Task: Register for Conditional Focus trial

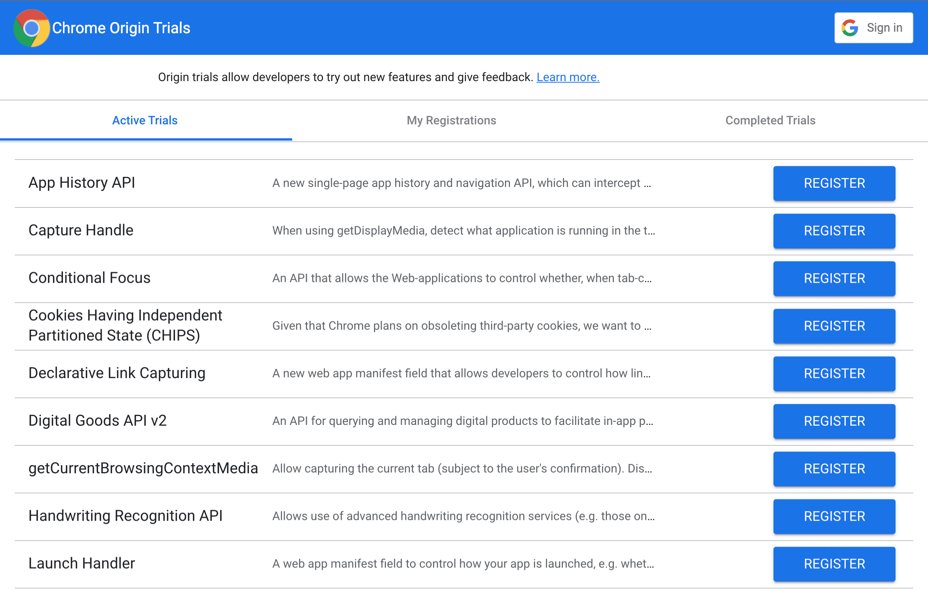Action: click(834, 278)
